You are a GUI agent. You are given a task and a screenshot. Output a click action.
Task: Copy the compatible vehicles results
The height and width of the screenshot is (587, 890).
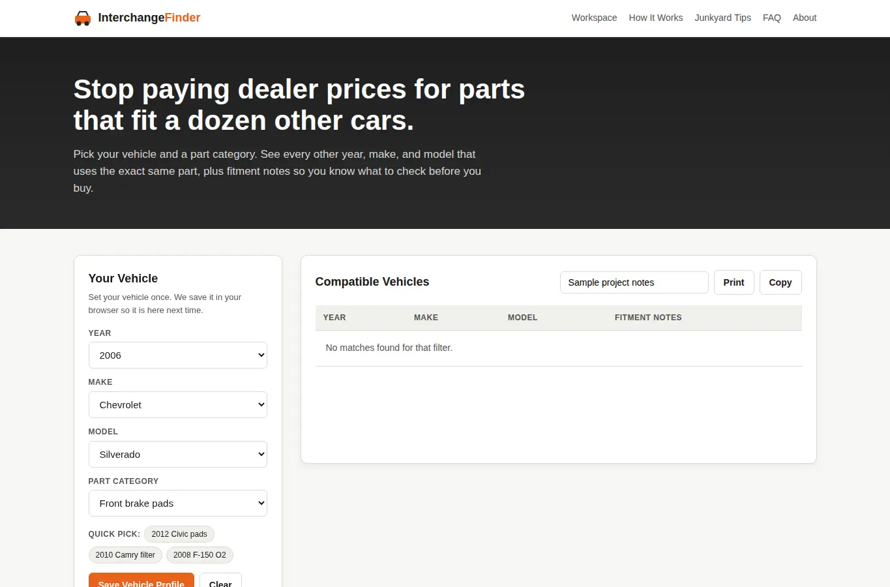pyautogui.click(x=780, y=282)
